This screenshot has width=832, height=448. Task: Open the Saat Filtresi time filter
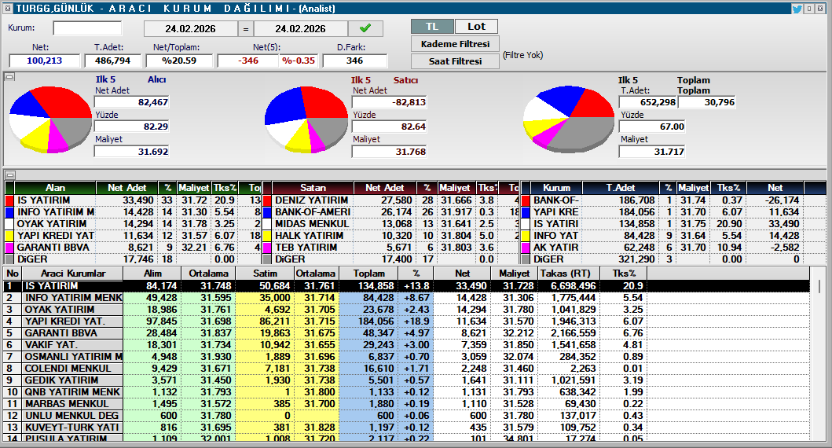[x=455, y=61]
